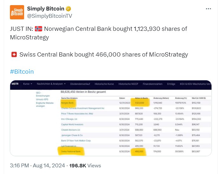
Task: Expand Nachrichten & Analysen dropdown
Action: pos(51,84)
